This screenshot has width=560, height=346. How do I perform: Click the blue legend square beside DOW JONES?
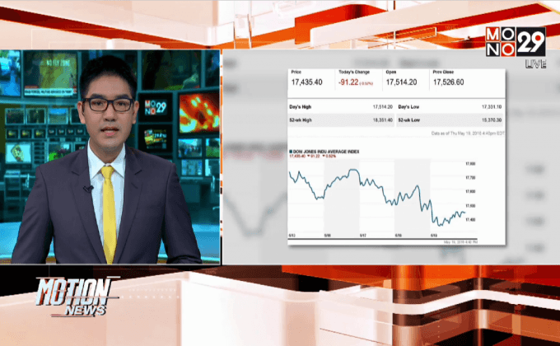[x=291, y=152]
